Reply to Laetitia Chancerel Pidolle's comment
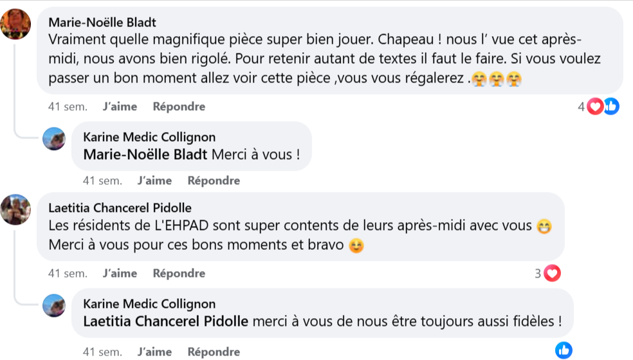 tap(179, 274)
